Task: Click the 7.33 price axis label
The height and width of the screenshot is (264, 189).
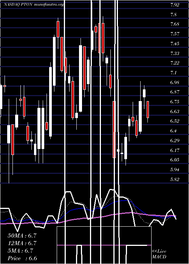Action: pos(175,54)
